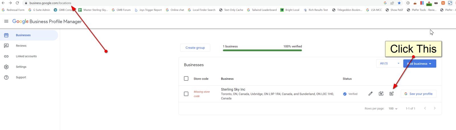456x130 pixels.
Task: Open the PlePer Tools bookmark
Action: pyautogui.click(x=422, y=10)
